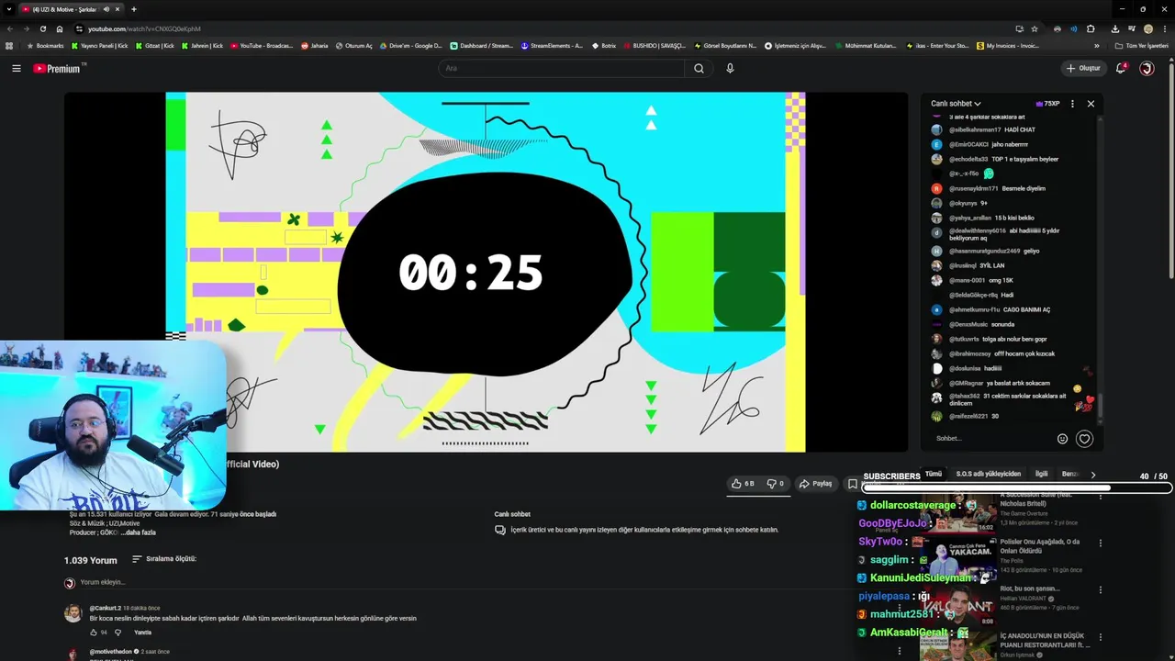Expand description with '...daha fazla'

tap(140, 532)
